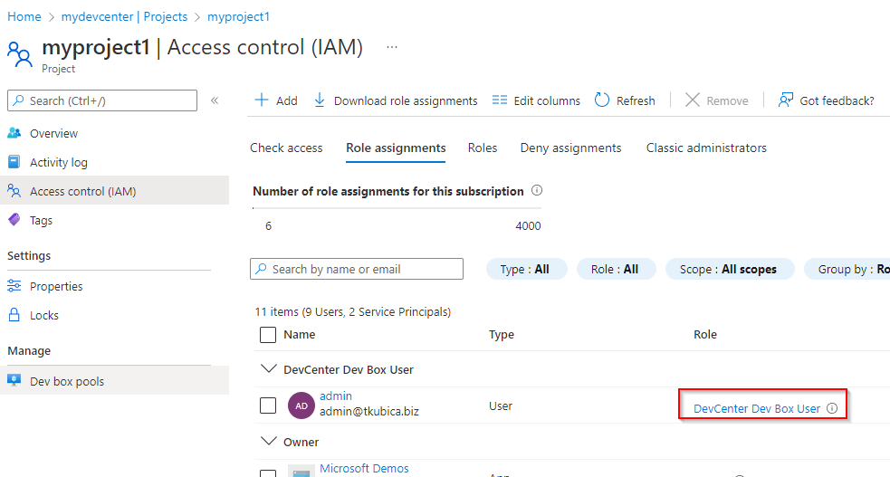Click the Got feedback person icon

coord(786,100)
